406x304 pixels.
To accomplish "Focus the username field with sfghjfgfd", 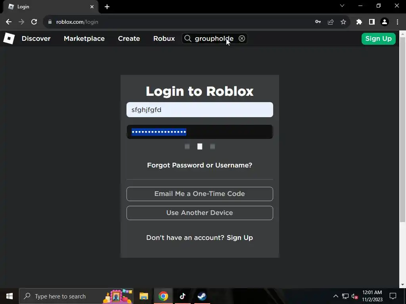I will pyautogui.click(x=200, y=110).
